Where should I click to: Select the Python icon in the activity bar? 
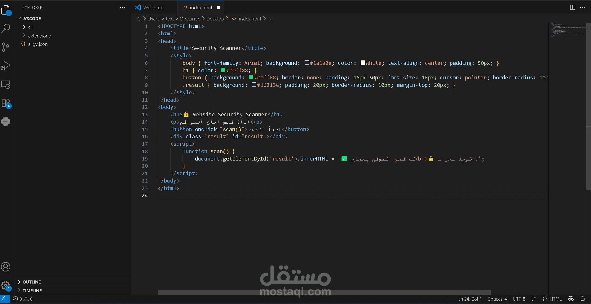pos(6,121)
